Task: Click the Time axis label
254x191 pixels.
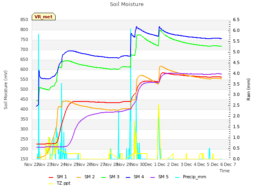Action: pos(225,171)
